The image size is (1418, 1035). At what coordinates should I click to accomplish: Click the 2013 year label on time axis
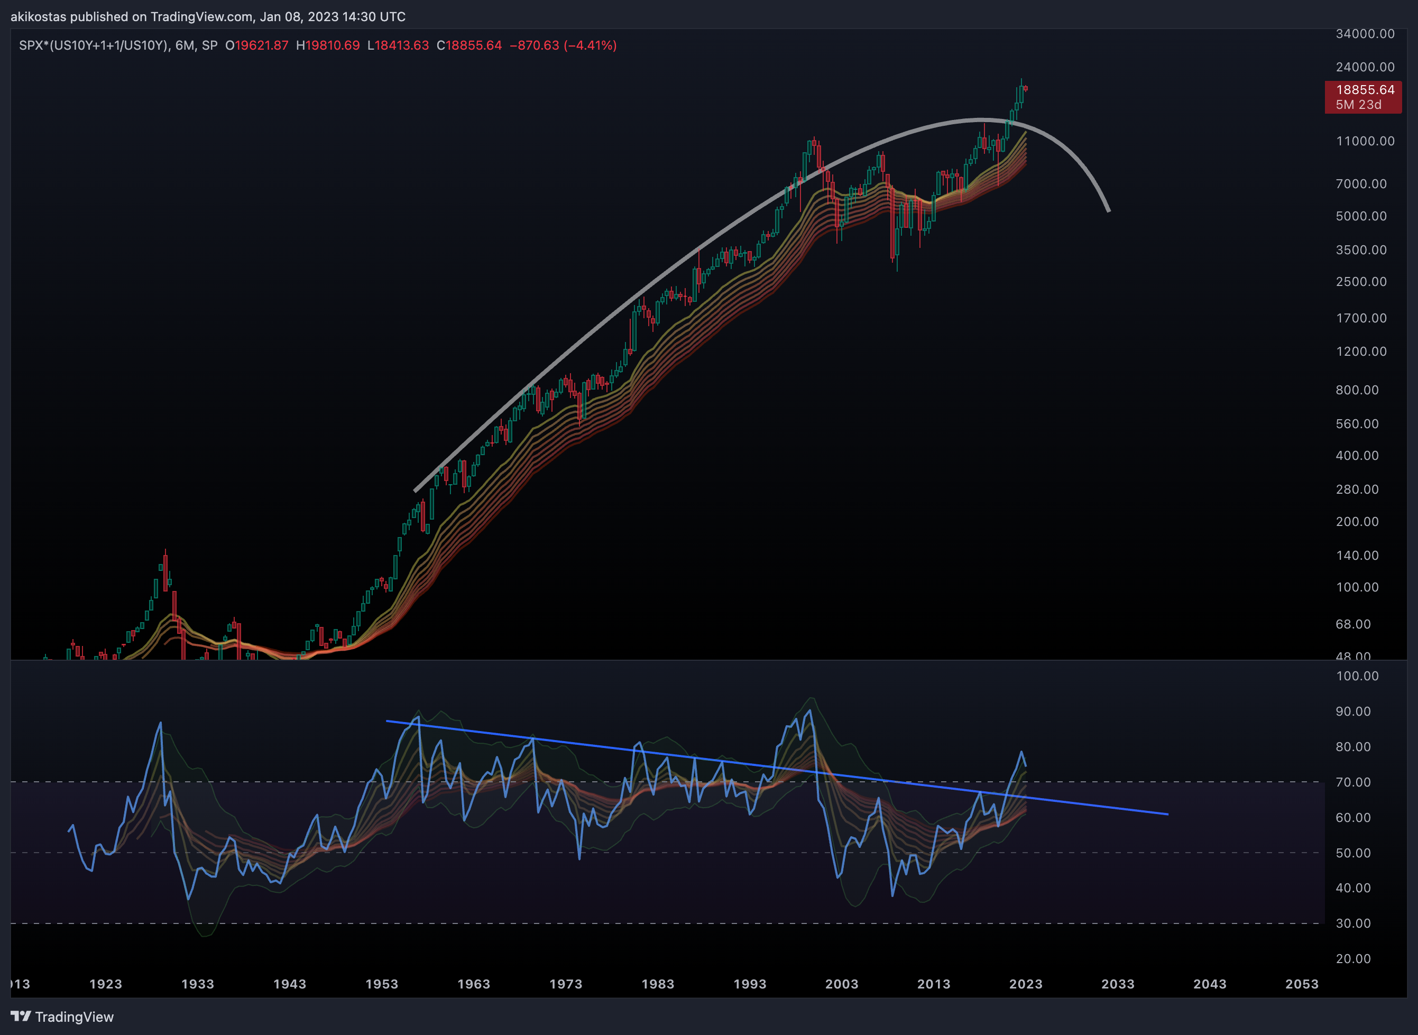coord(934,984)
